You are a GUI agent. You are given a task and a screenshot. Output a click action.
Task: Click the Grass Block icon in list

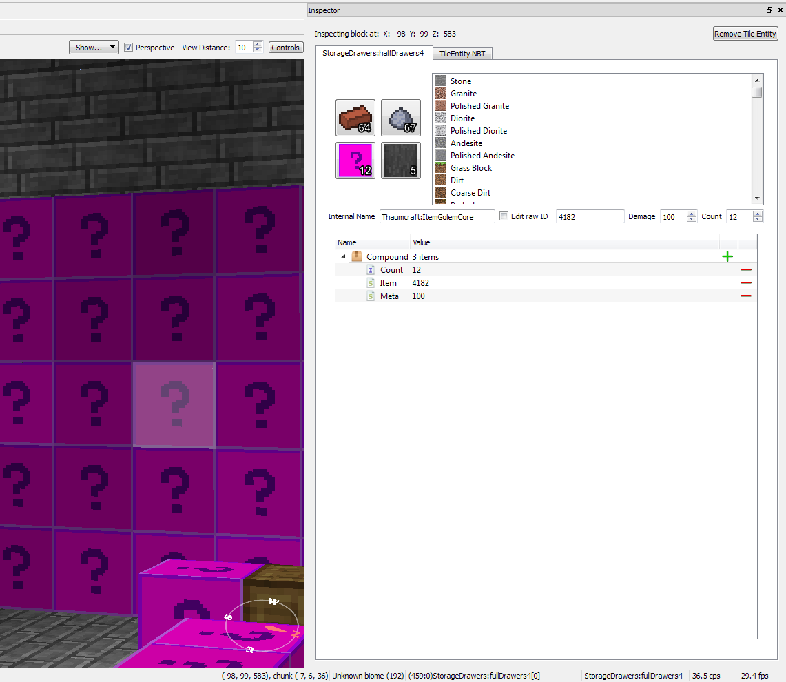coord(441,167)
